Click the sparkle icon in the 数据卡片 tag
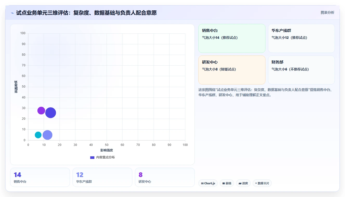Screen dimensions: 345x197 point(256,183)
